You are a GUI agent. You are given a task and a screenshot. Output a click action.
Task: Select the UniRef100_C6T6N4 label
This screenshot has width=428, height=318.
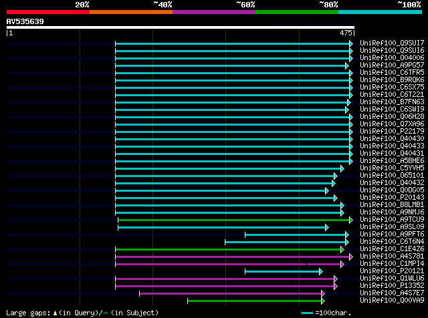(392, 242)
